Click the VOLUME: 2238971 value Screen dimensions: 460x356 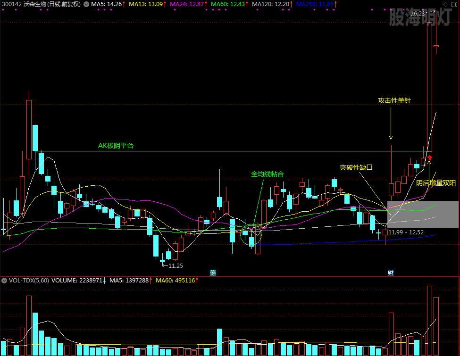77,281
